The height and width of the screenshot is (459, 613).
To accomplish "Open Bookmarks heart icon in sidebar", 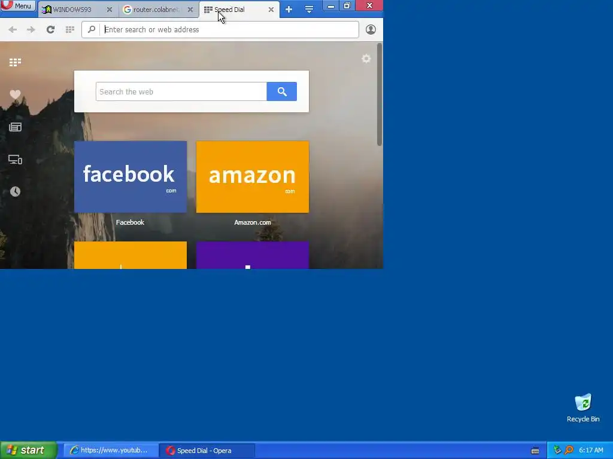I will [15, 94].
